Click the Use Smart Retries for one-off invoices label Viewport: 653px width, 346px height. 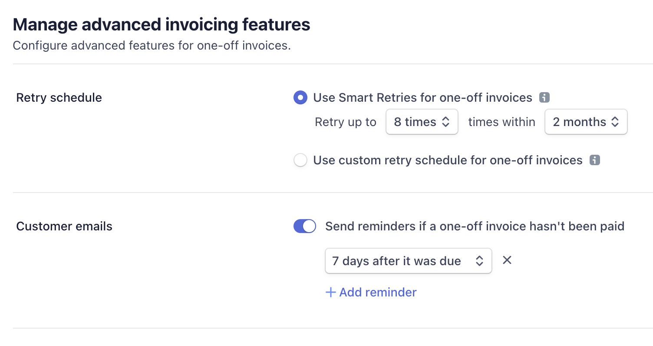tap(423, 98)
